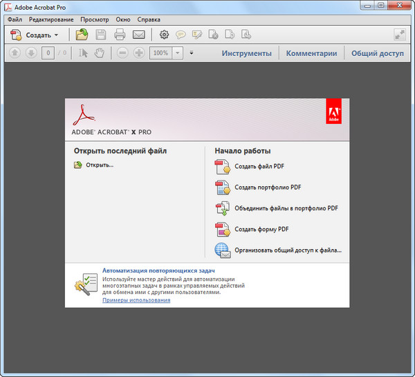Screen dimensions: 415x377
Task: Click the page number input field
Action: pos(48,53)
